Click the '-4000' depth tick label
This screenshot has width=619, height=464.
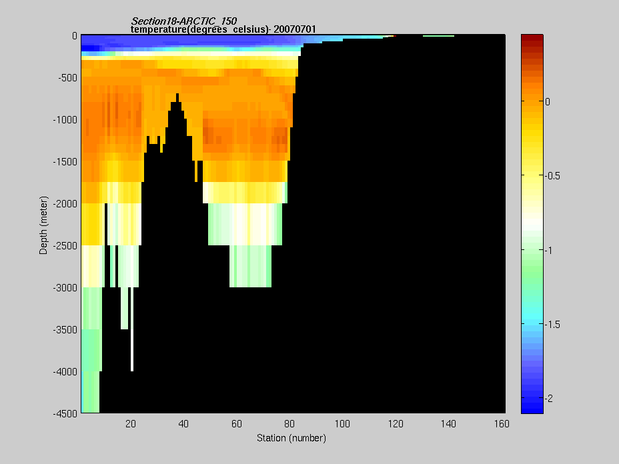[x=65, y=372]
